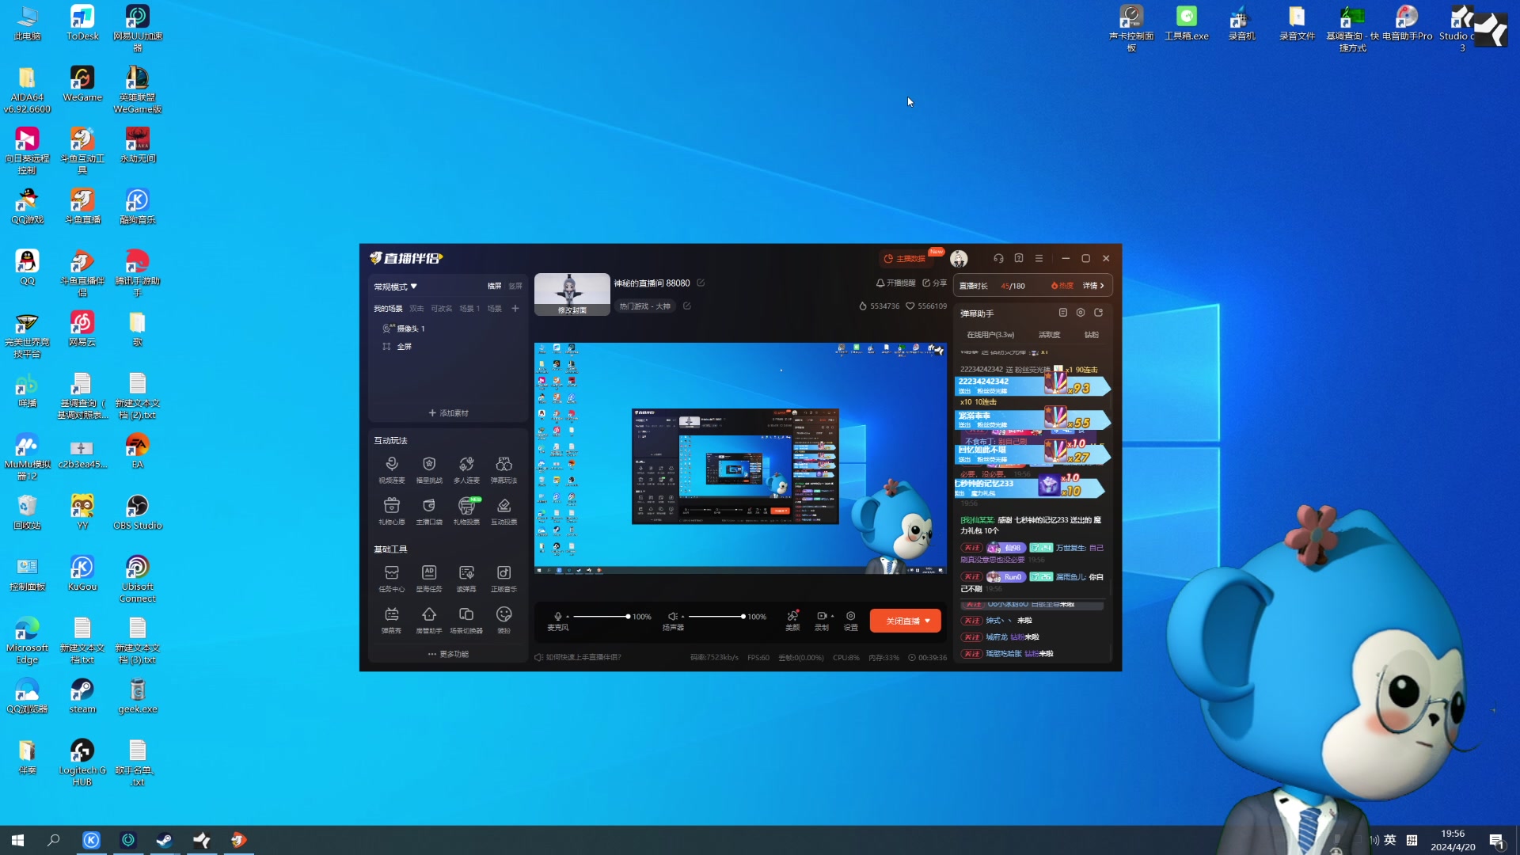Select the 场景 1 scene tab
This screenshot has height=855, width=1520.
click(469, 309)
